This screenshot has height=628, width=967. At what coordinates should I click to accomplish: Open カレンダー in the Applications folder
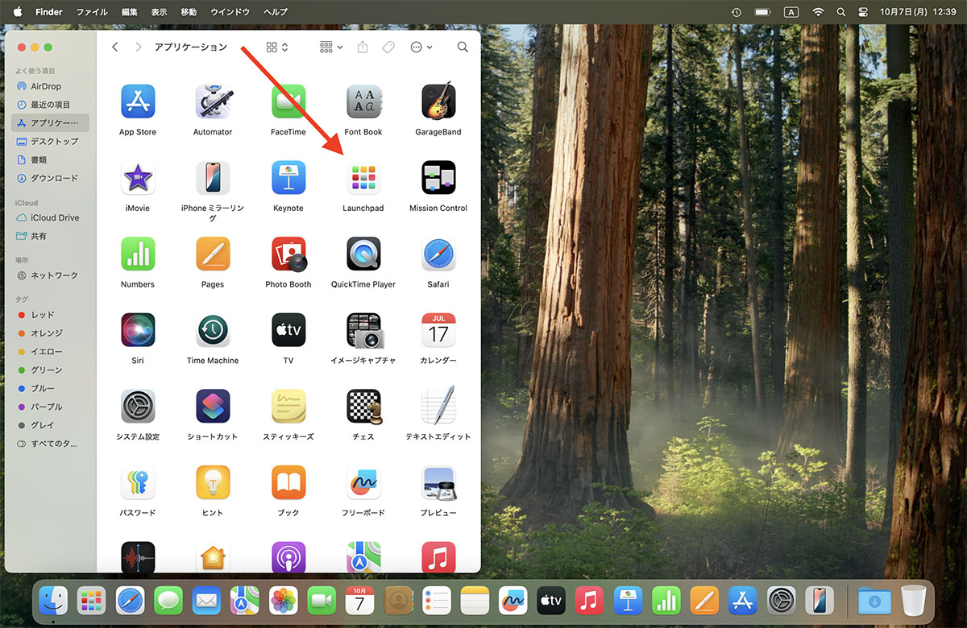coord(438,330)
